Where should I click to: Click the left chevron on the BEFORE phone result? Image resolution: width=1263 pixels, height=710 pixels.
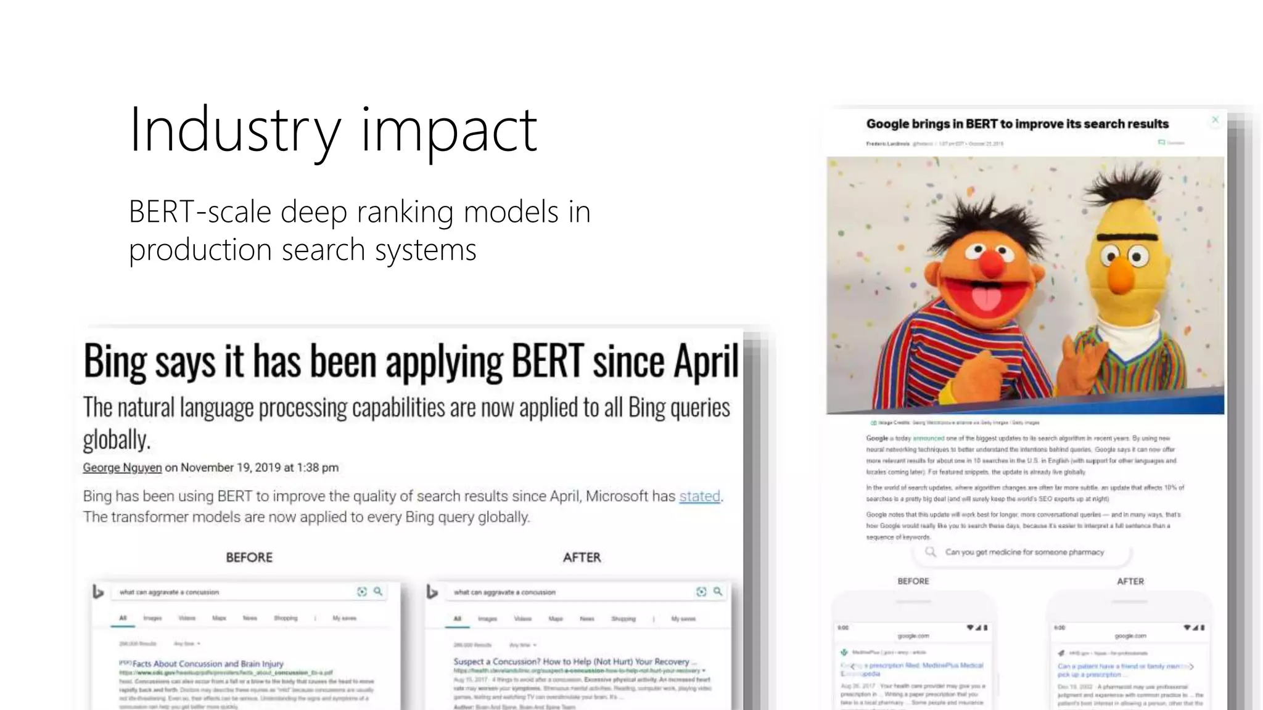(x=853, y=666)
